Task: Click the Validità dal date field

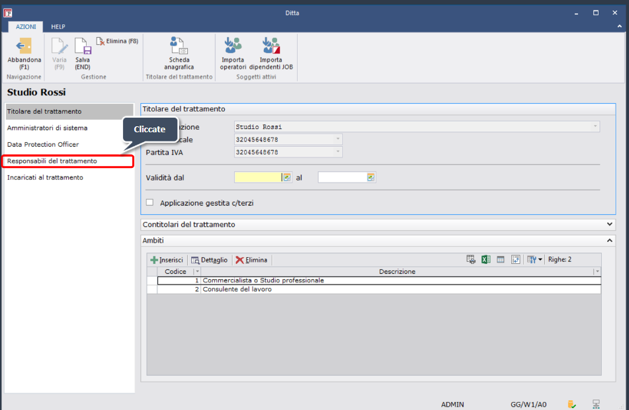Action: [259, 177]
